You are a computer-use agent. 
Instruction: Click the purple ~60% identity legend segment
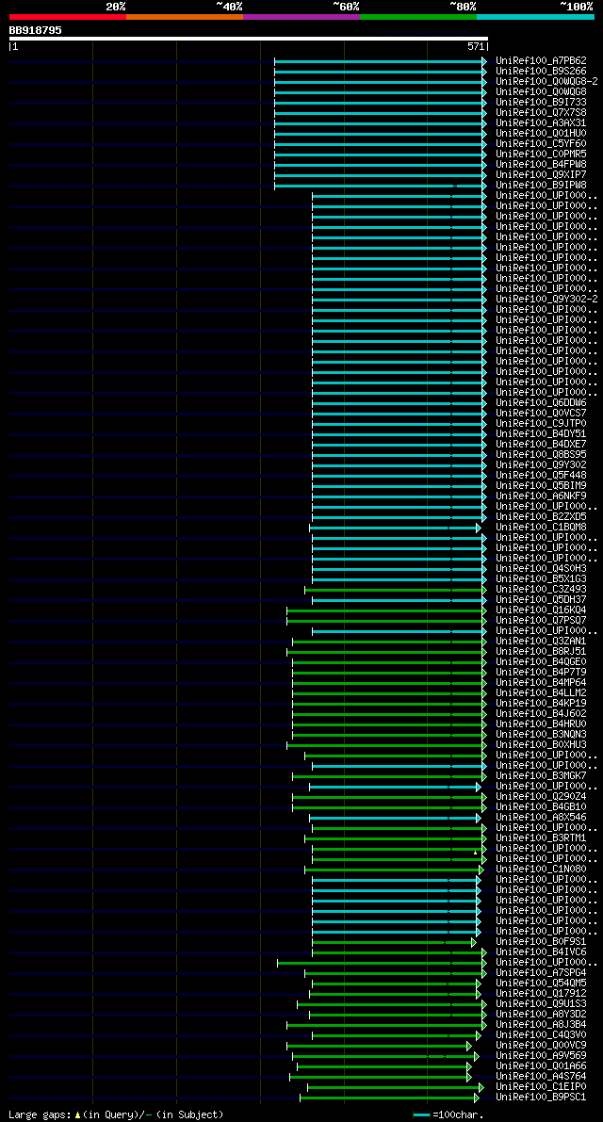301,16
